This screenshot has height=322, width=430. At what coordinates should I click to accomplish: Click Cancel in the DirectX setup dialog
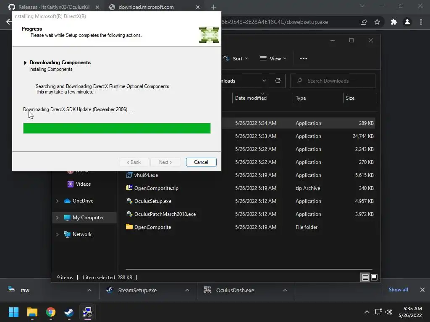click(201, 162)
